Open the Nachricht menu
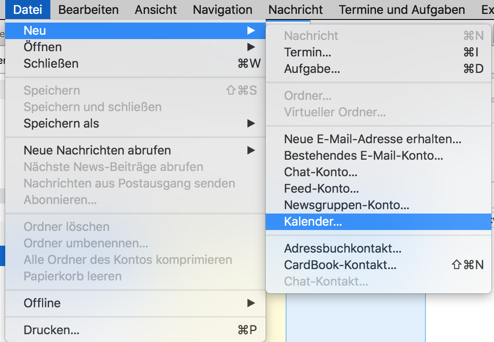 296,10
